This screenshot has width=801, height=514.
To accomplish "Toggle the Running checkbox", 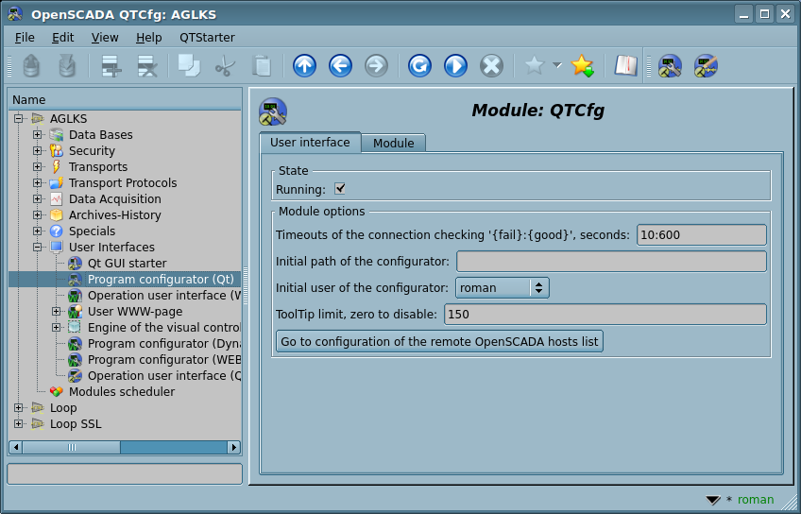I will [x=340, y=189].
